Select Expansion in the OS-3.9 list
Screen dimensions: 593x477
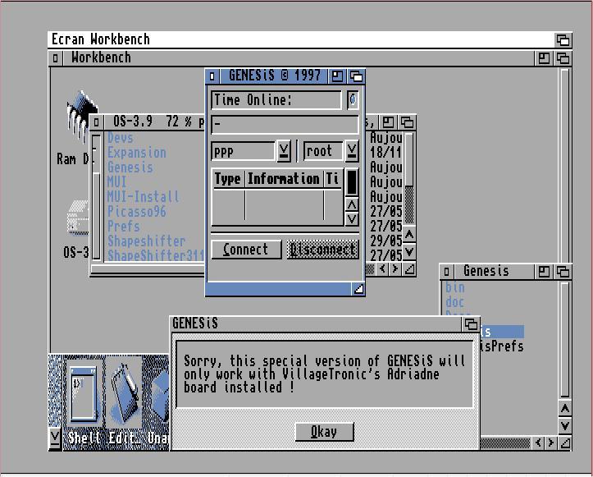tap(136, 153)
